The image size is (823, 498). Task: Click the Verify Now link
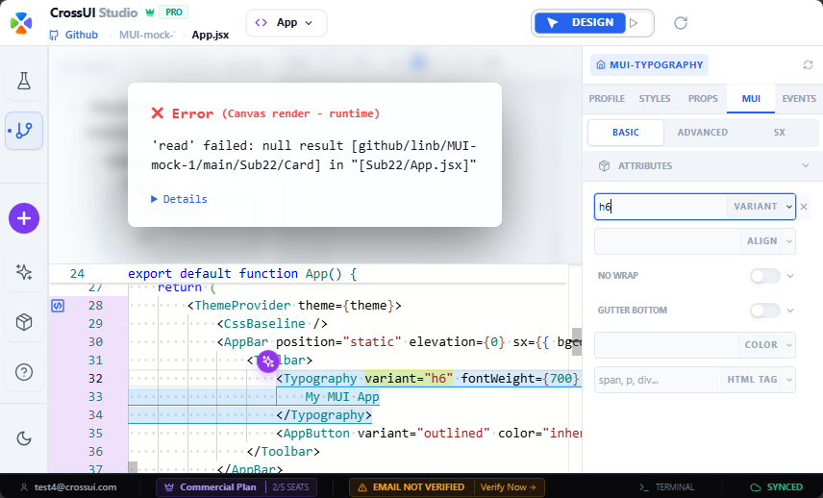click(508, 487)
